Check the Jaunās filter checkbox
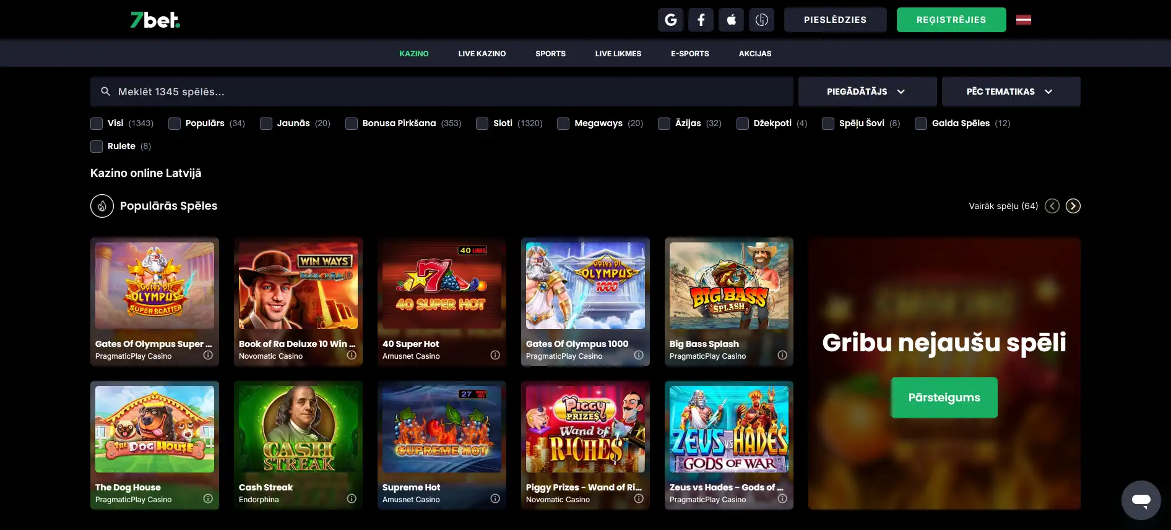Image resolution: width=1171 pixels, height=530 pixels. click(266, 124)
